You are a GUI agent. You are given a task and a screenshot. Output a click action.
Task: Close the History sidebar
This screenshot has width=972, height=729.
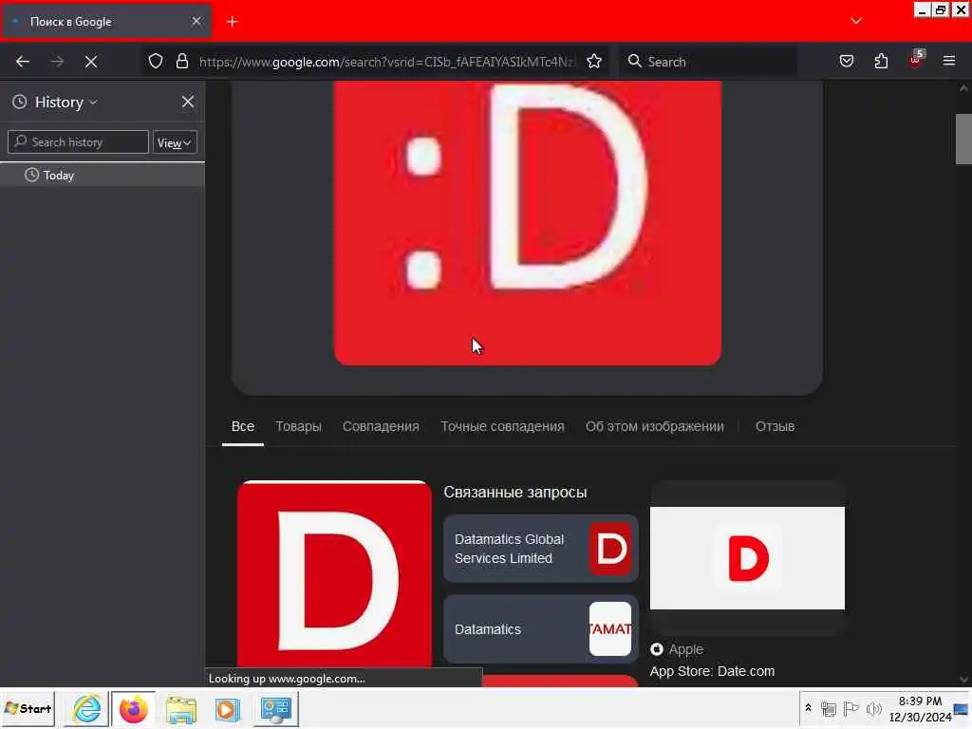(x=188, y=102)
